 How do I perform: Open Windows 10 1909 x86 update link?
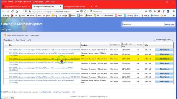[44, 50]
